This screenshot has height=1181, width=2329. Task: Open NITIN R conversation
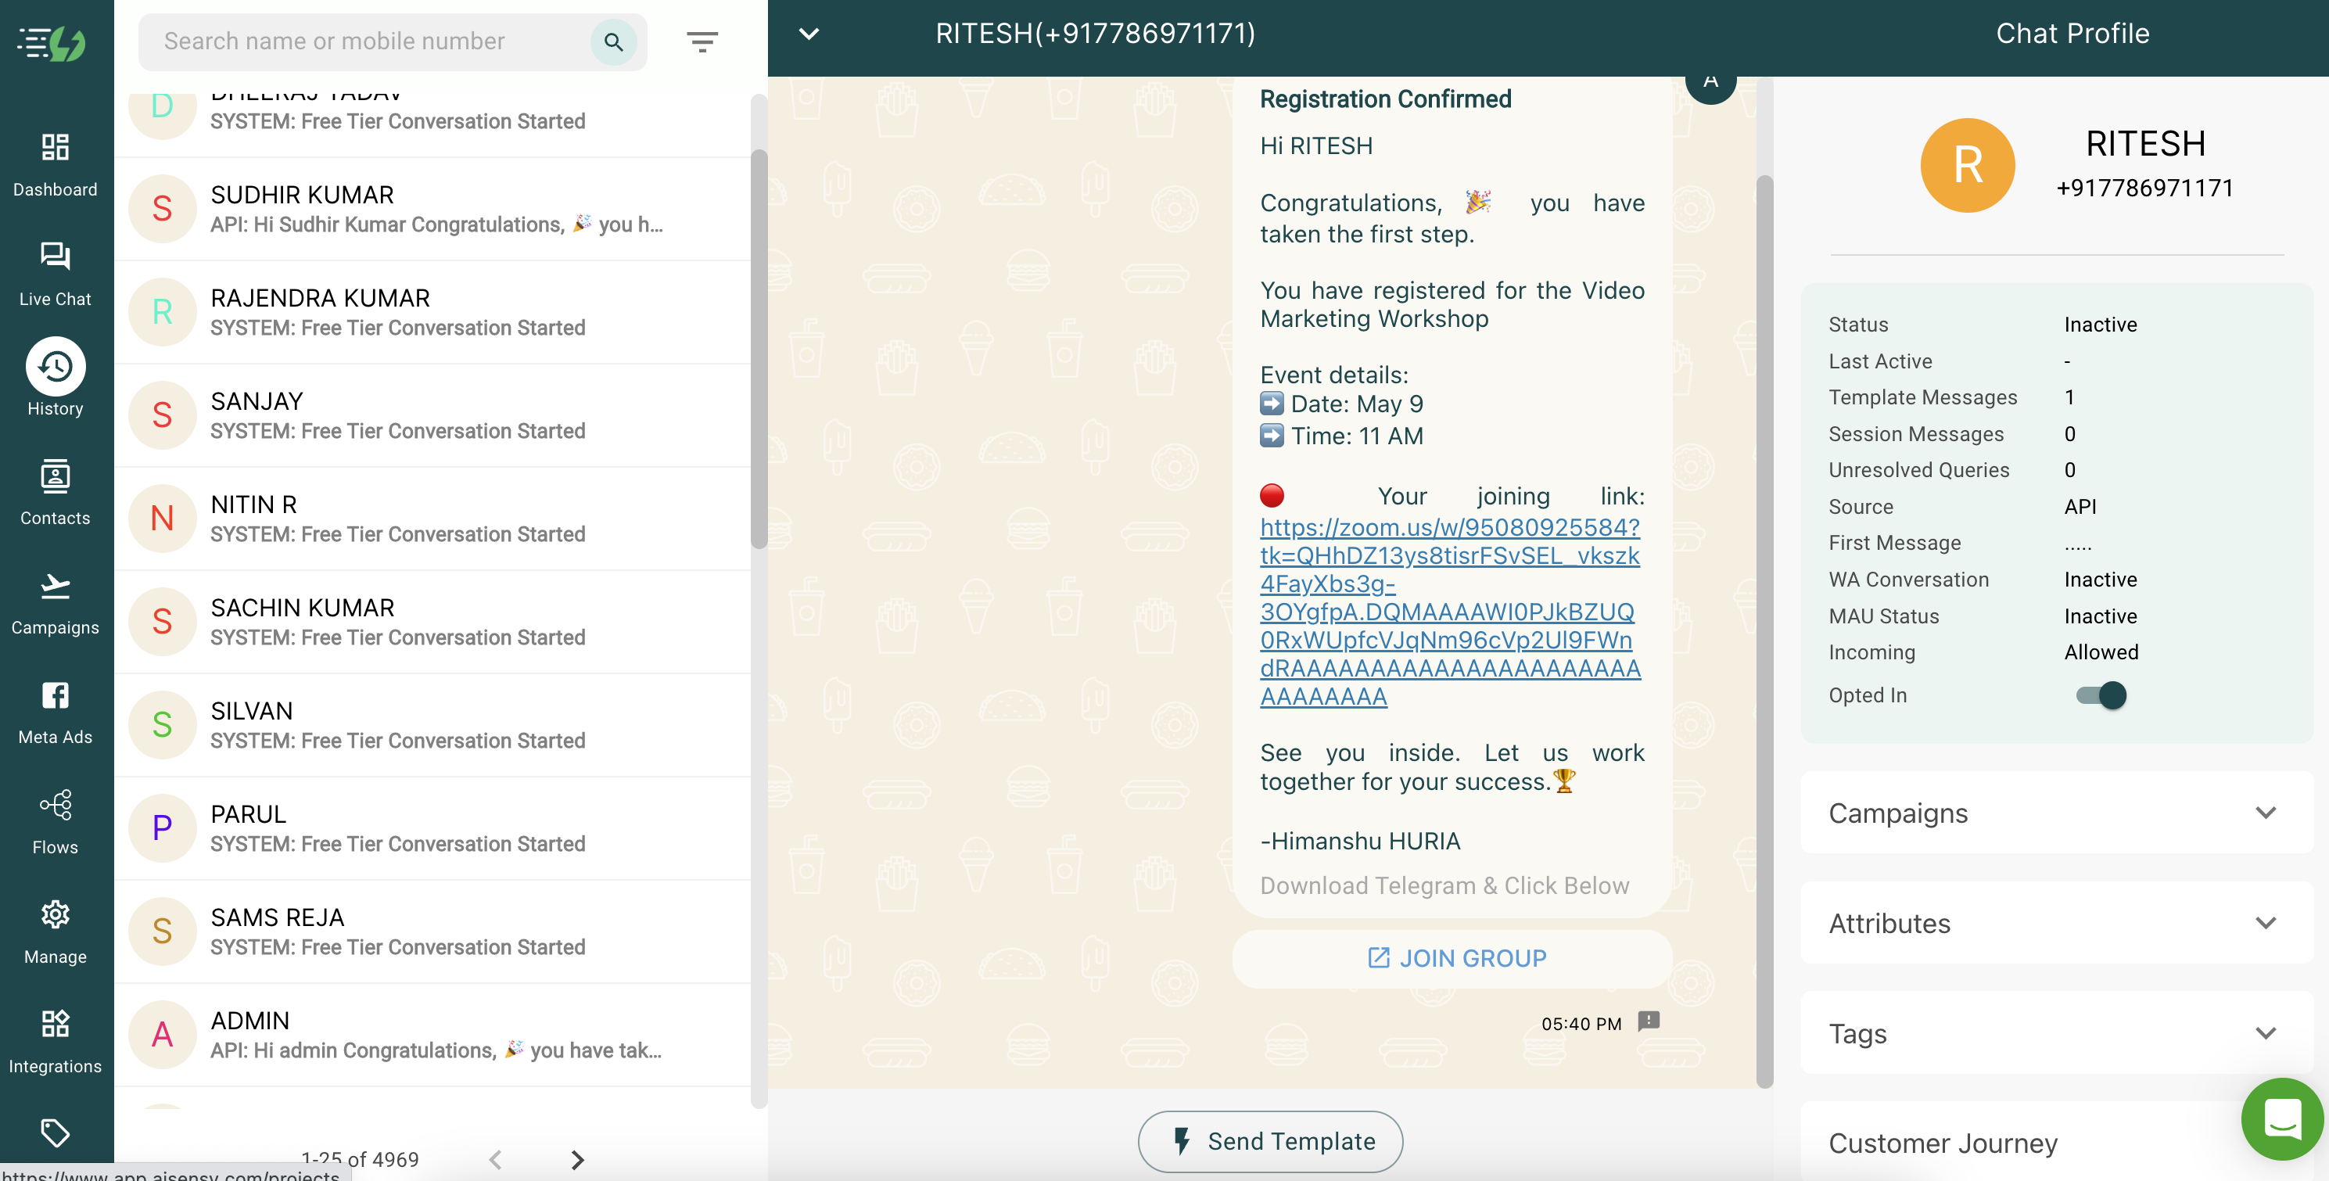[x=433, y=519]
